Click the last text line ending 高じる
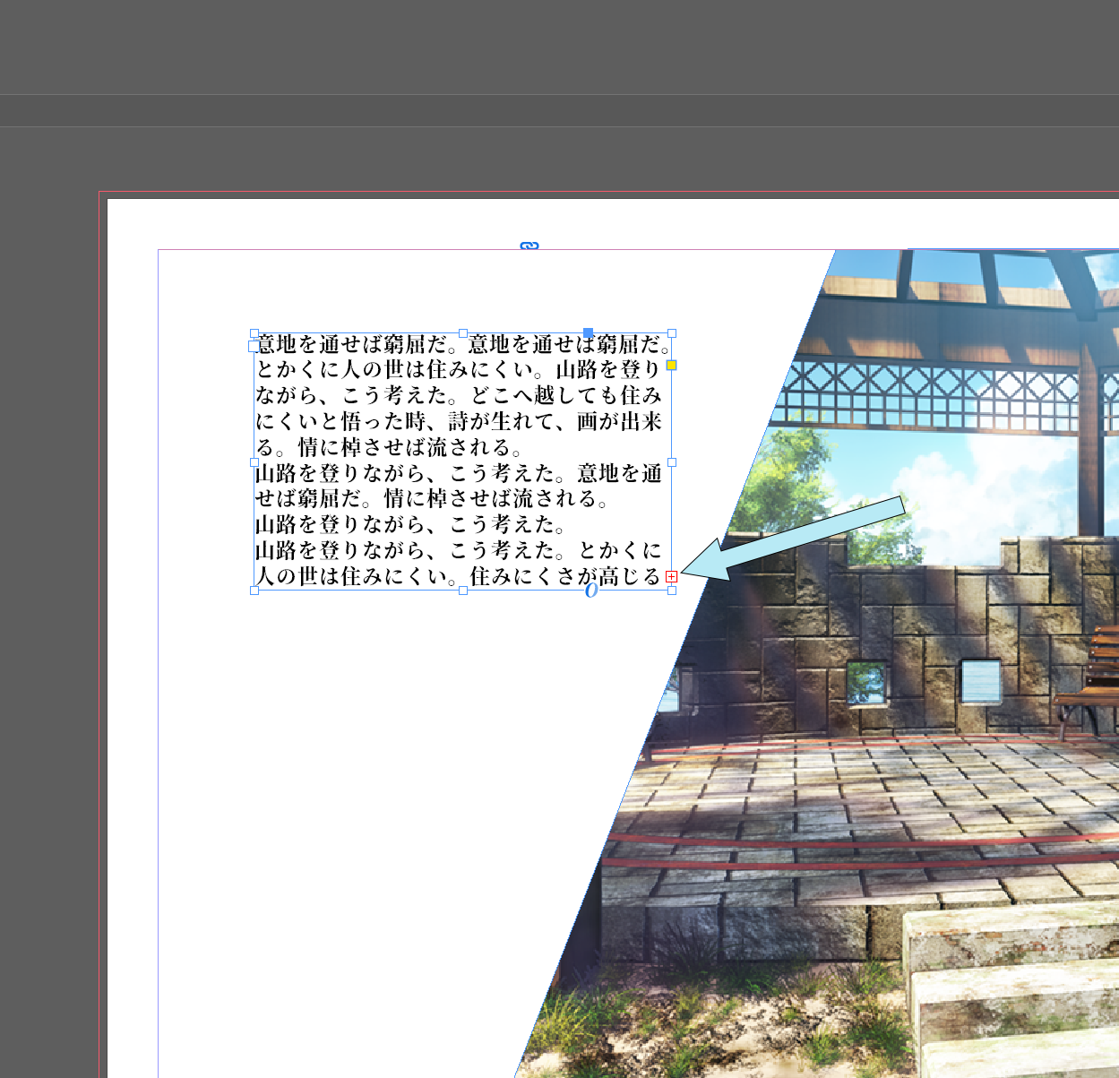This screenshot has width=1119, height=1078. tap(457, 576)
